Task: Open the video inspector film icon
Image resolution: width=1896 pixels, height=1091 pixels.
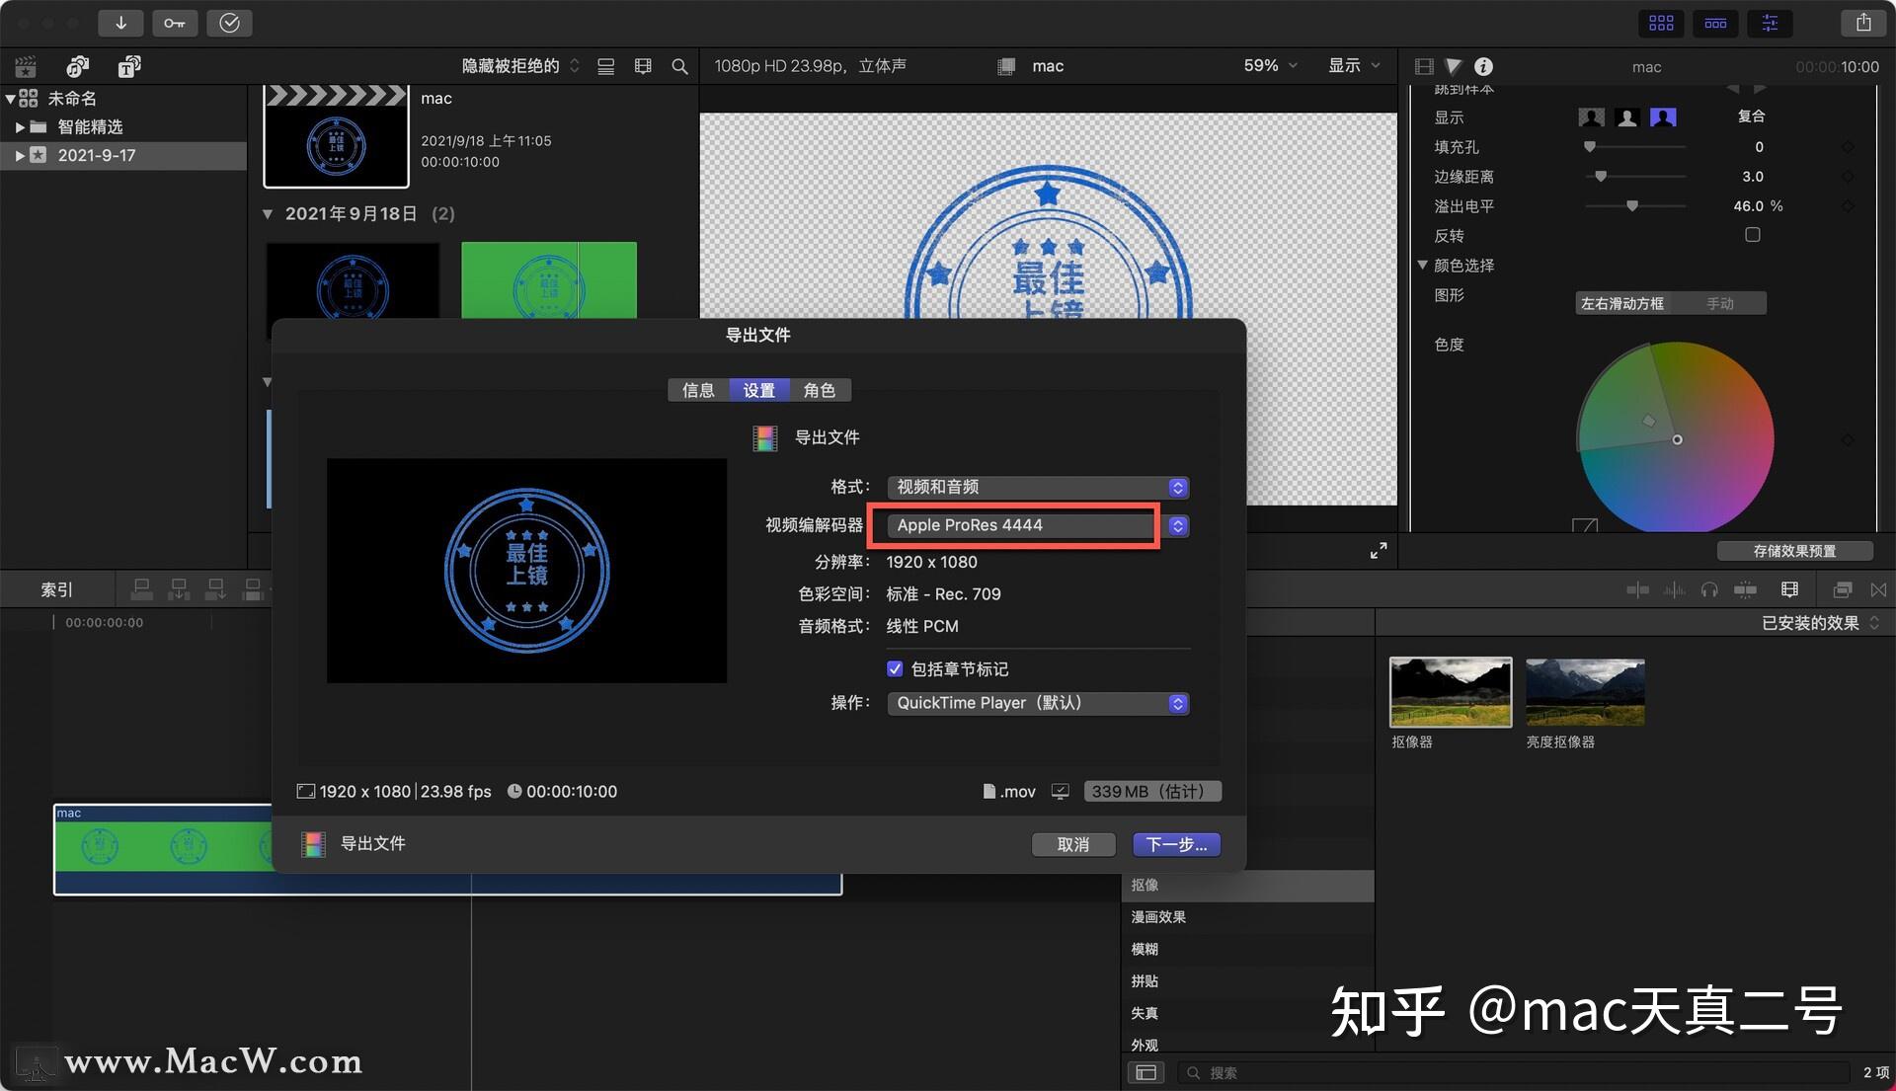Action: click(1424, 66)
